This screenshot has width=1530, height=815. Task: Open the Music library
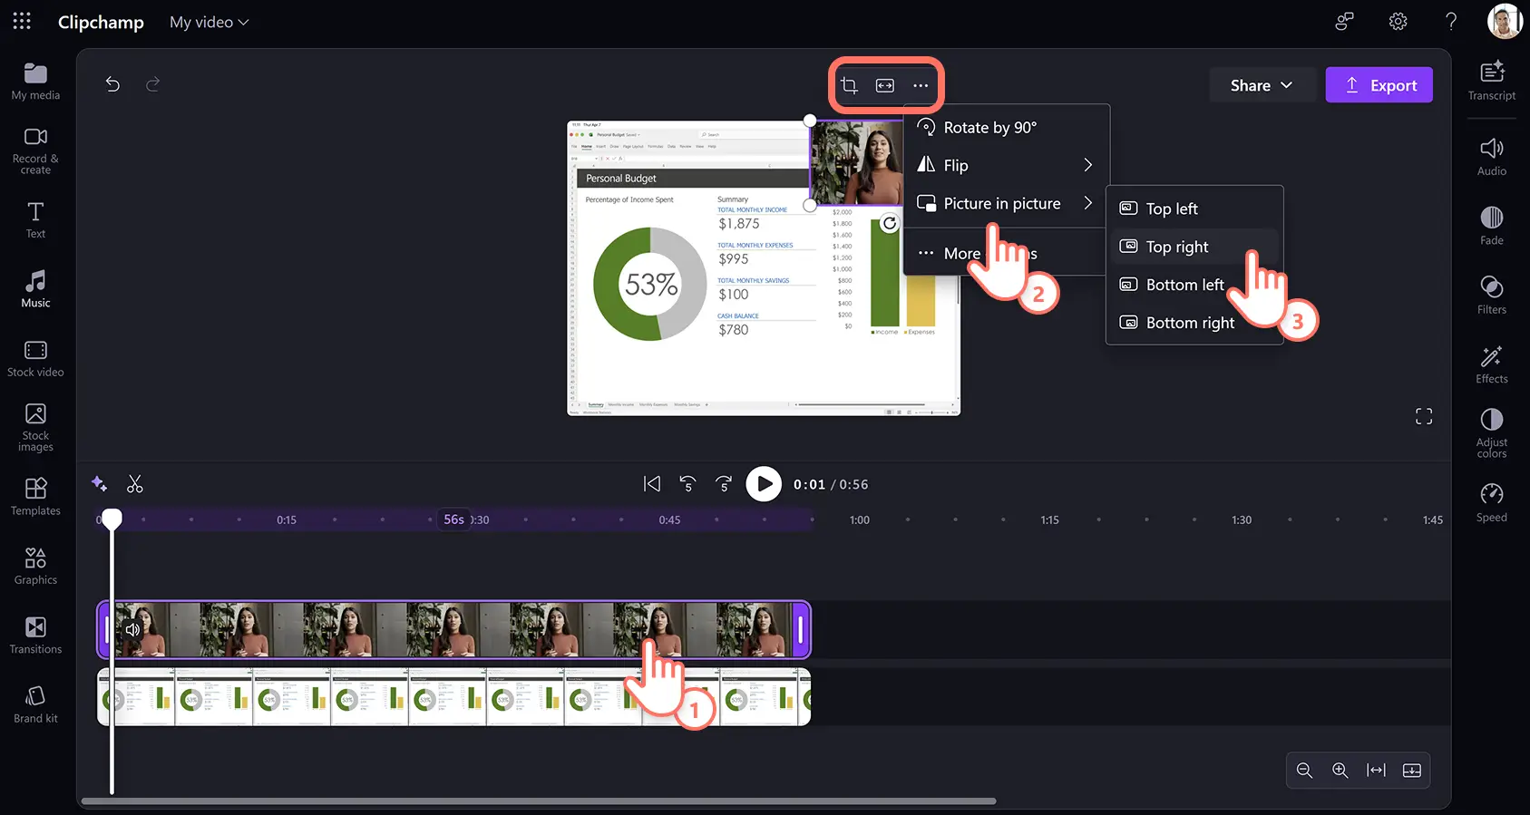point(35,290)
